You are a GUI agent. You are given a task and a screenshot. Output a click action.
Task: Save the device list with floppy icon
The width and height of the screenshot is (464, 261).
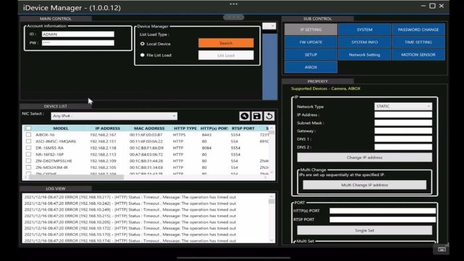[257, 116]
